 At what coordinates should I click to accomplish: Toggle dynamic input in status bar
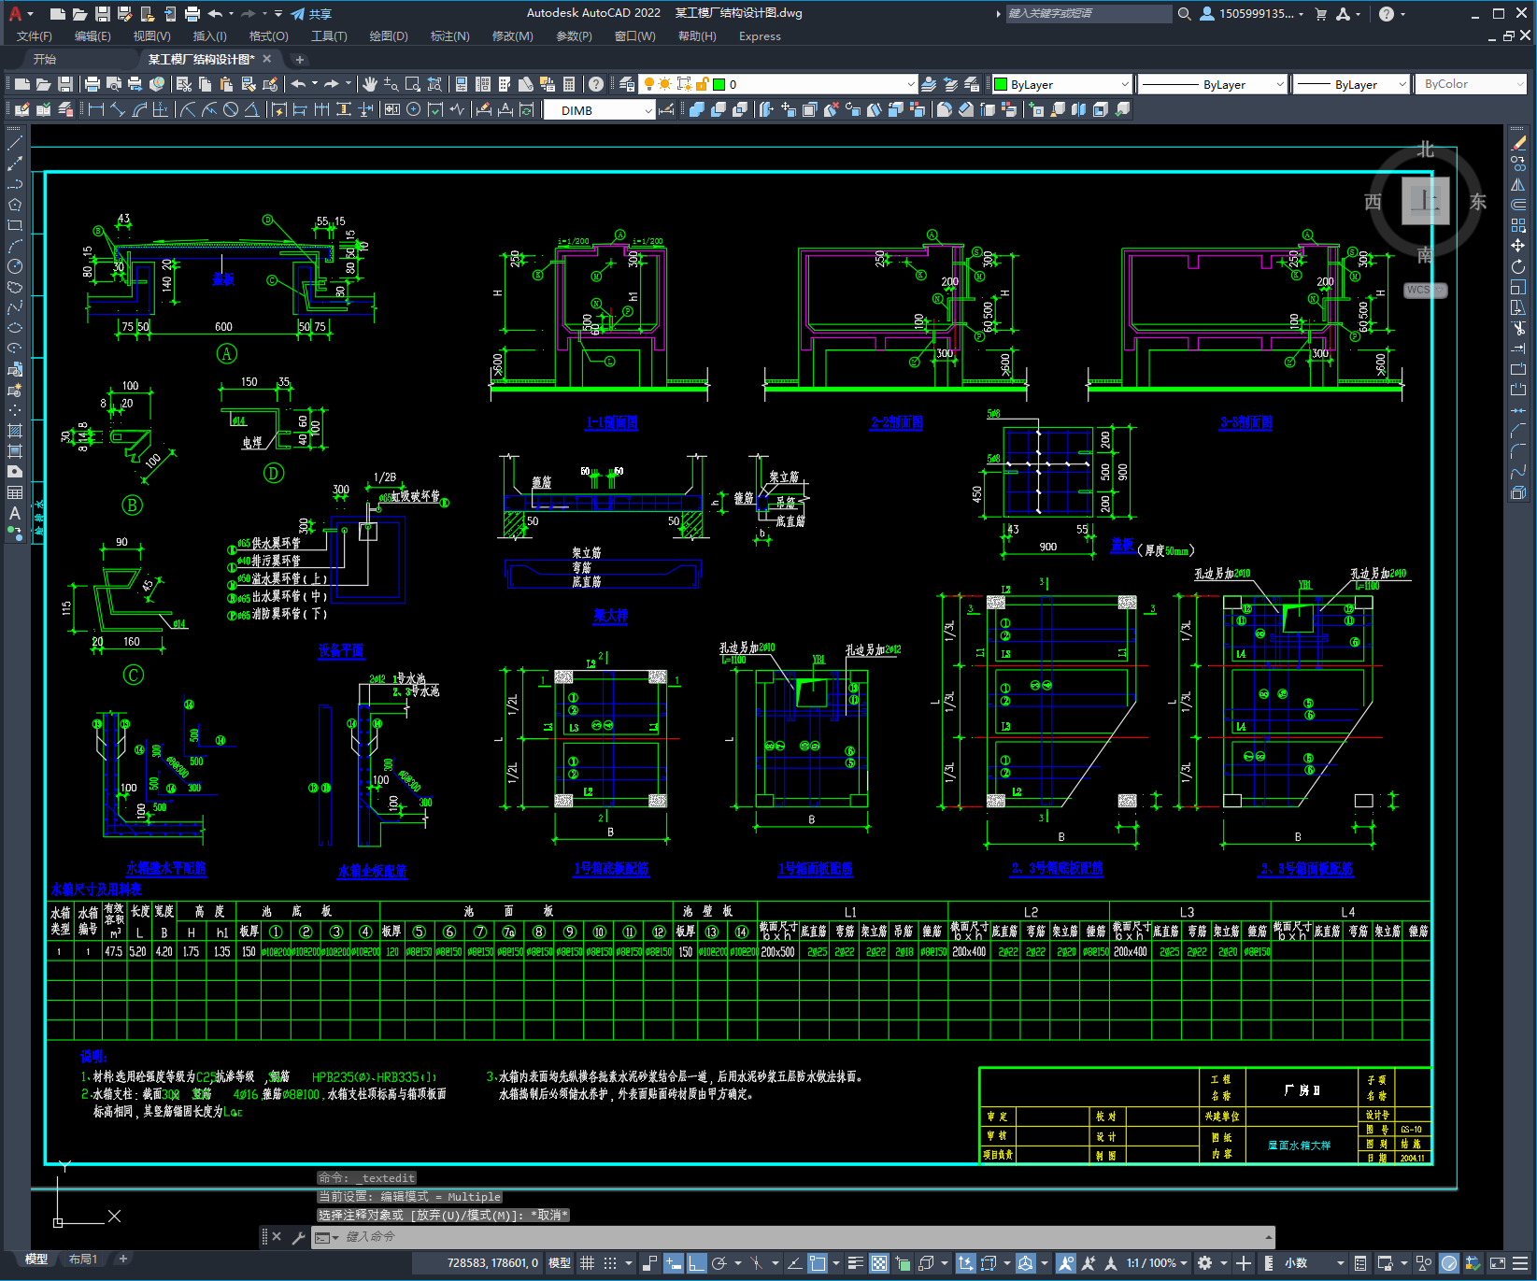(674, 1263)
